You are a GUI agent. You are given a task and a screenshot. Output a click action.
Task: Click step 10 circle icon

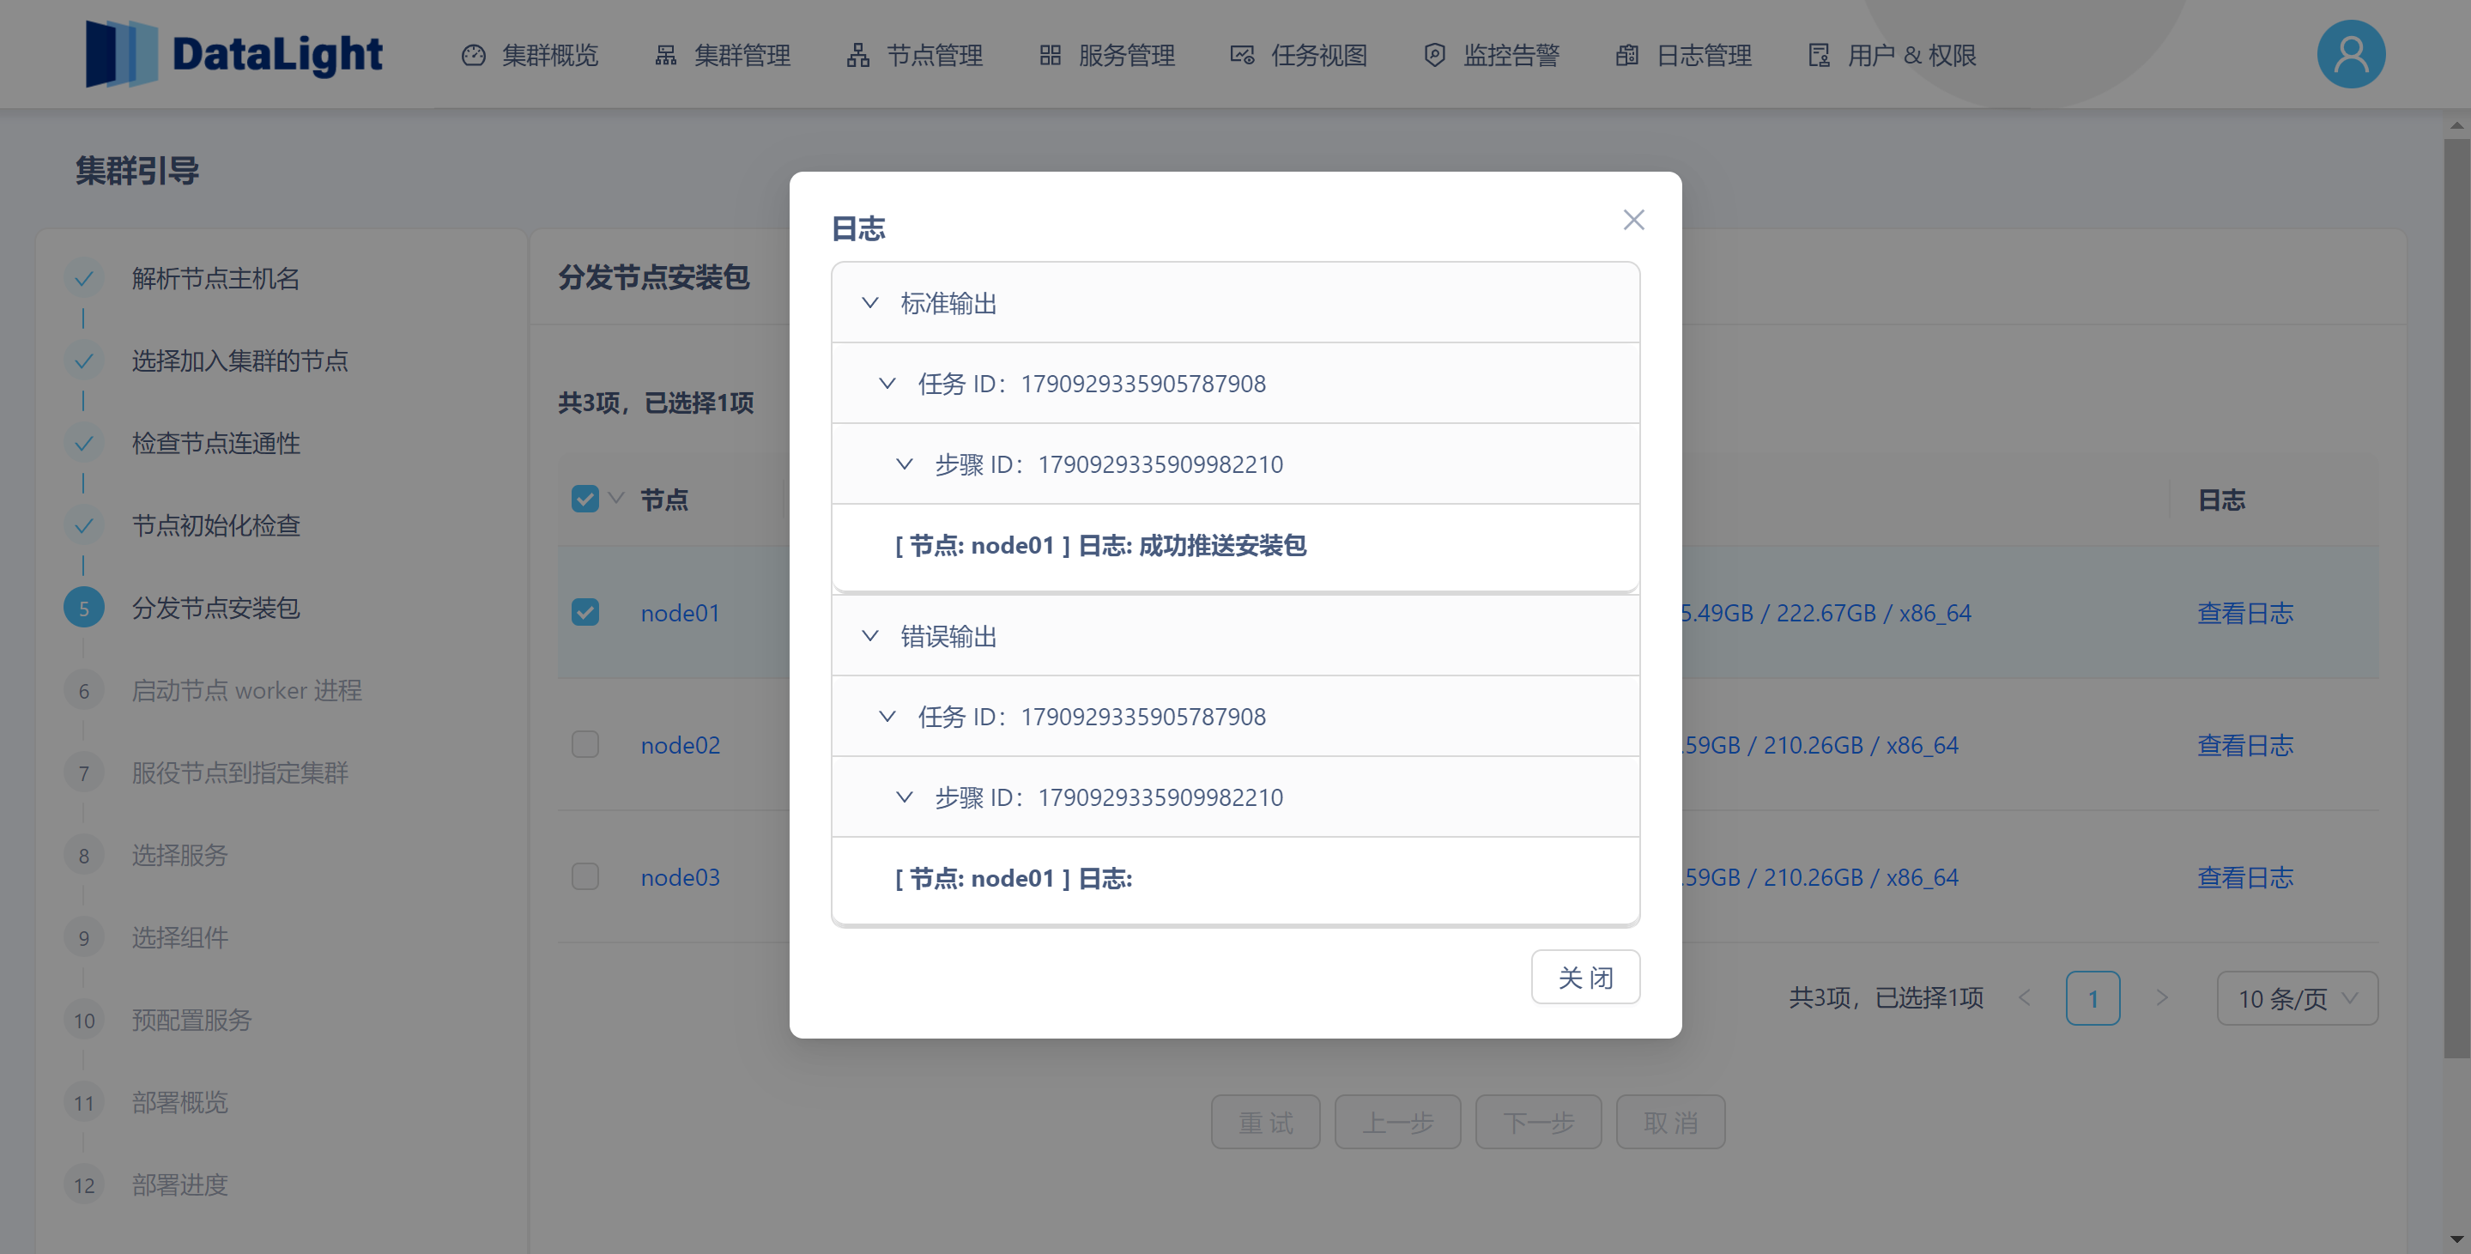coord(83,1021)
